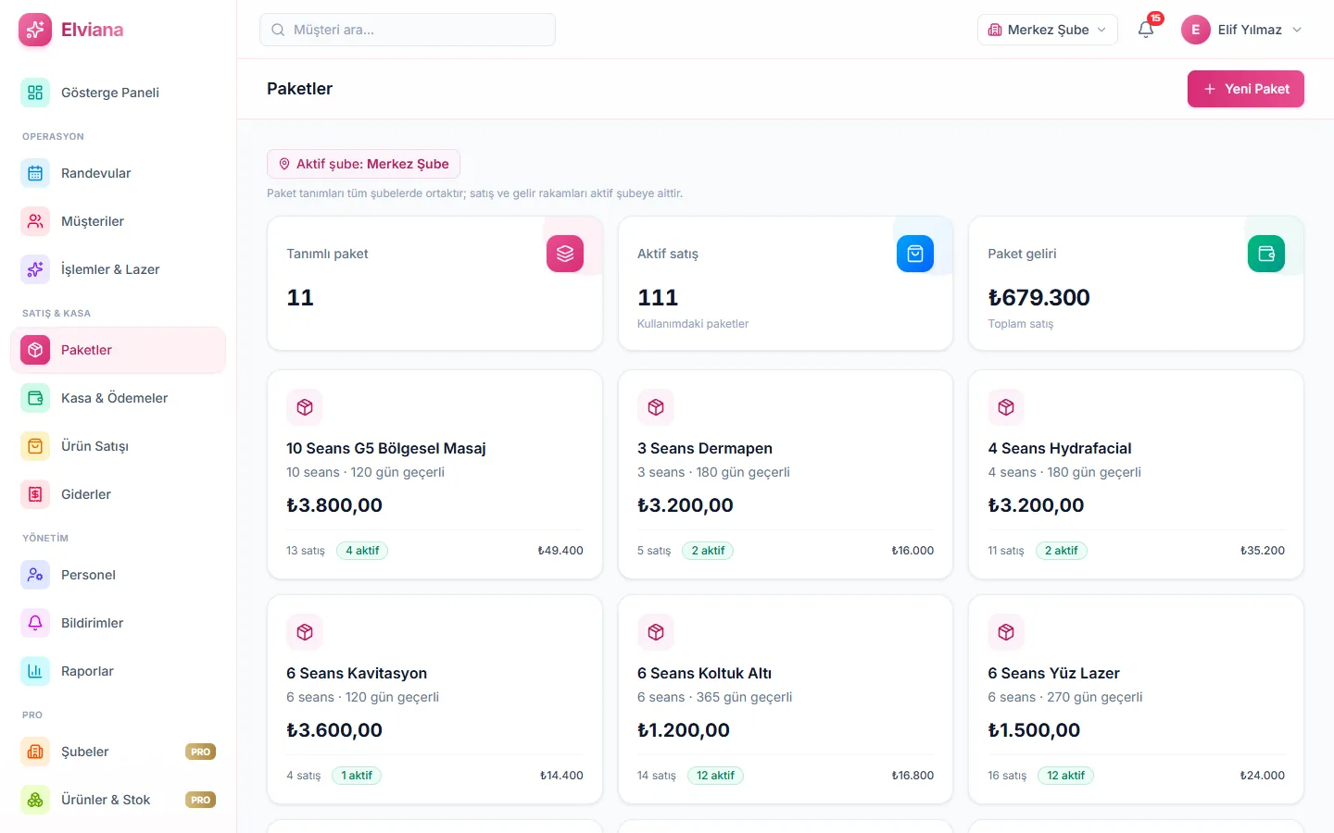Click the ₺16.800 total on Koltuk Altı card
1334x833 pixels.
pos(912,776)
